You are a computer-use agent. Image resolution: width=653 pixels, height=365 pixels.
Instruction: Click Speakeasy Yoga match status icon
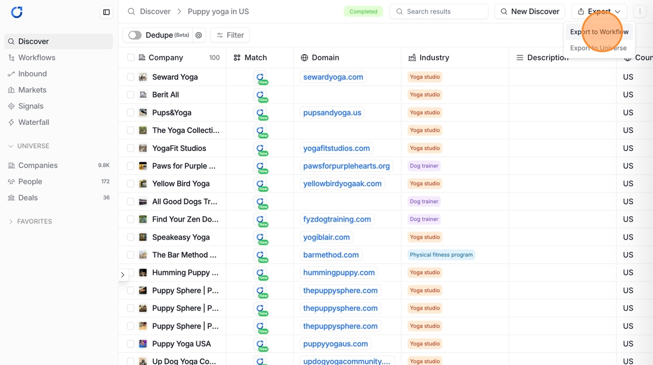pos(261,237)
